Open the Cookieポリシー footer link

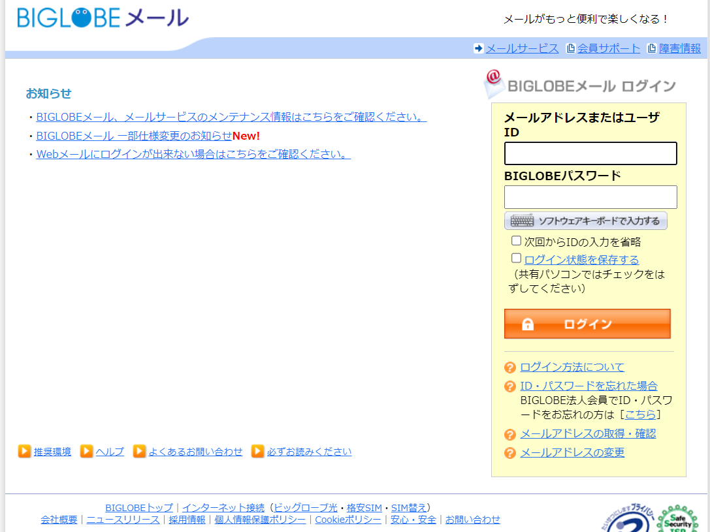[x=348, y=520]
